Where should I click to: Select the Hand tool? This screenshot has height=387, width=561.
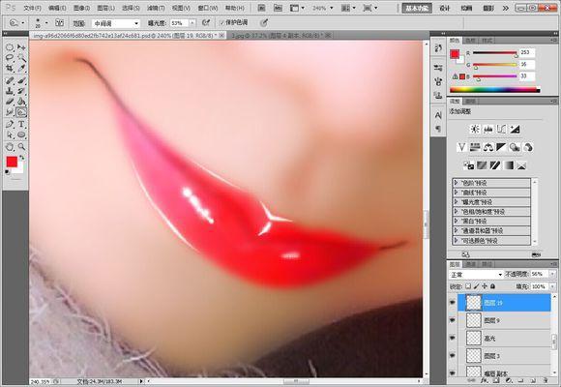point(10,146)
